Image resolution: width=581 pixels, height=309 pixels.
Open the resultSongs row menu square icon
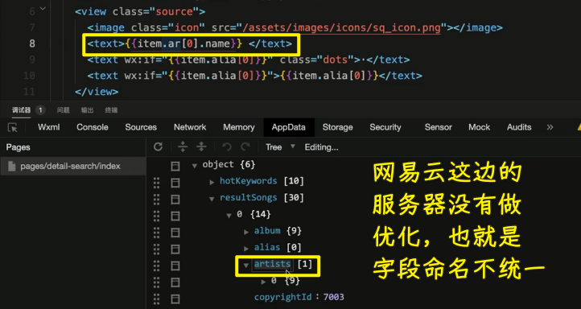point(175,200)
